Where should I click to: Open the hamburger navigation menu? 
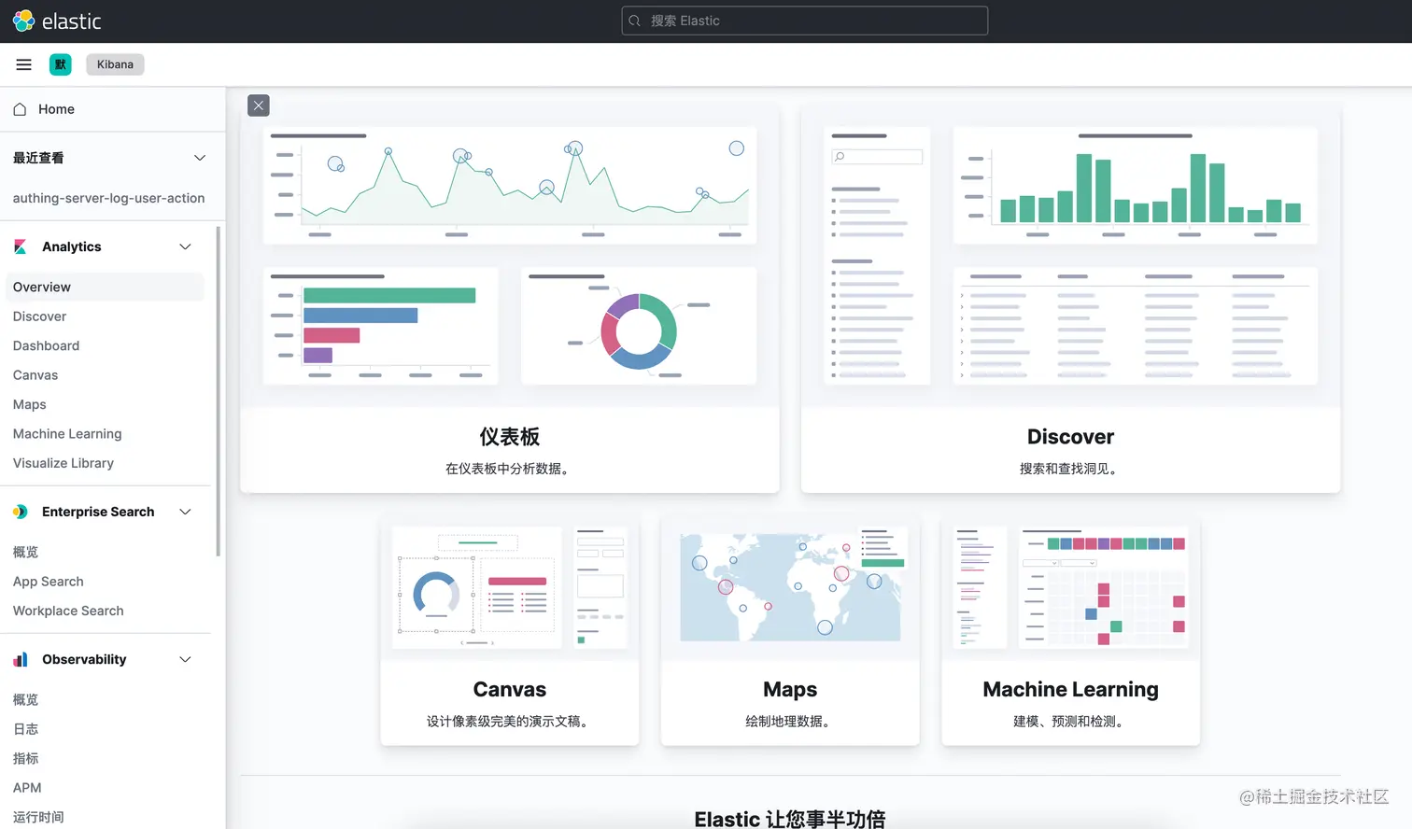point(24,64)
